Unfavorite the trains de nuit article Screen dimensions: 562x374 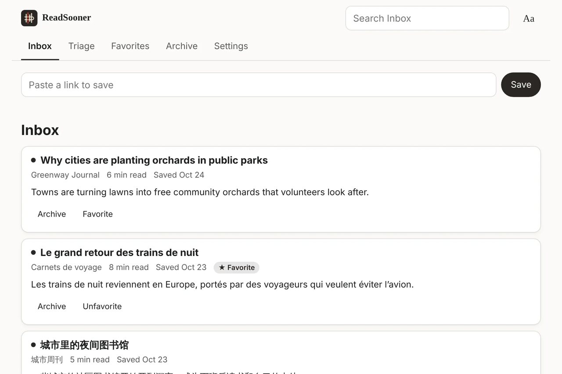pos(102,306)
